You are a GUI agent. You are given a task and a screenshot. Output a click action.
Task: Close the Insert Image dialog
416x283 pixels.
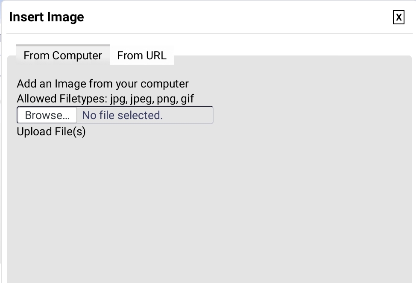(x=398, y=17)
